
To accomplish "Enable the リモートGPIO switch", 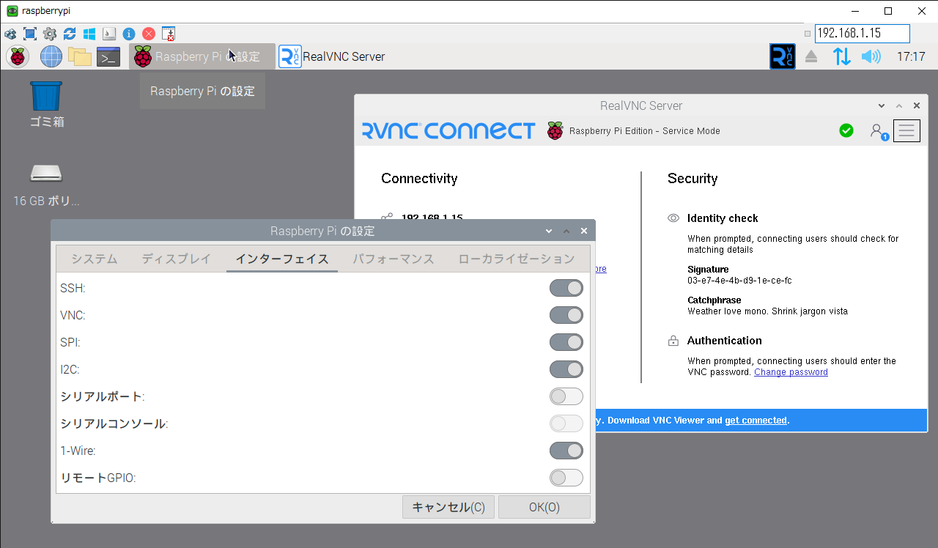I will (566, 478).
